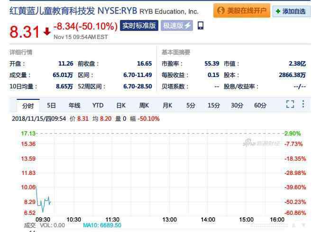Expand chart to fullscreen
The height and width of the screenshot is (232, 321).
[x=290, y=104]
